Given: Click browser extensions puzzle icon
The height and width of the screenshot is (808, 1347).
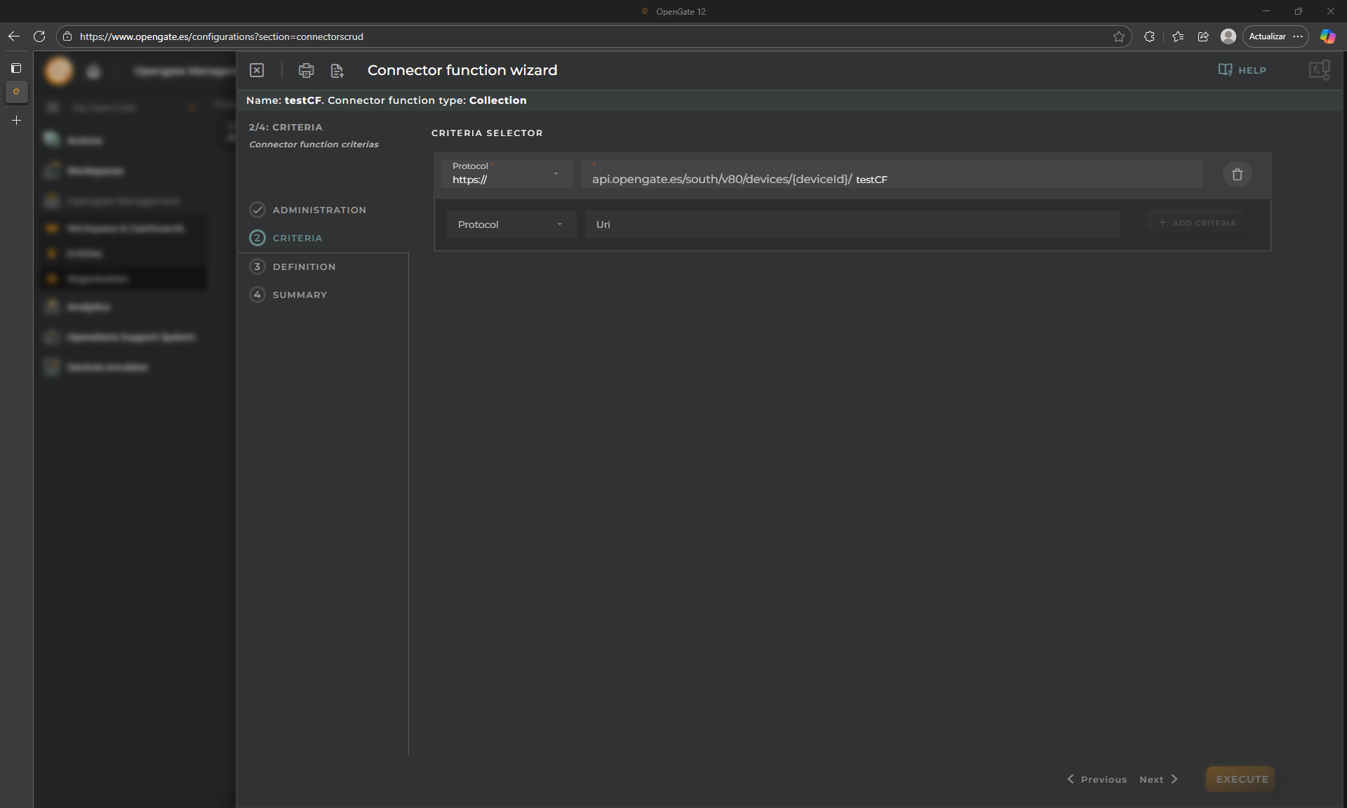Looking at the screenshot, I should point(1149,36).
